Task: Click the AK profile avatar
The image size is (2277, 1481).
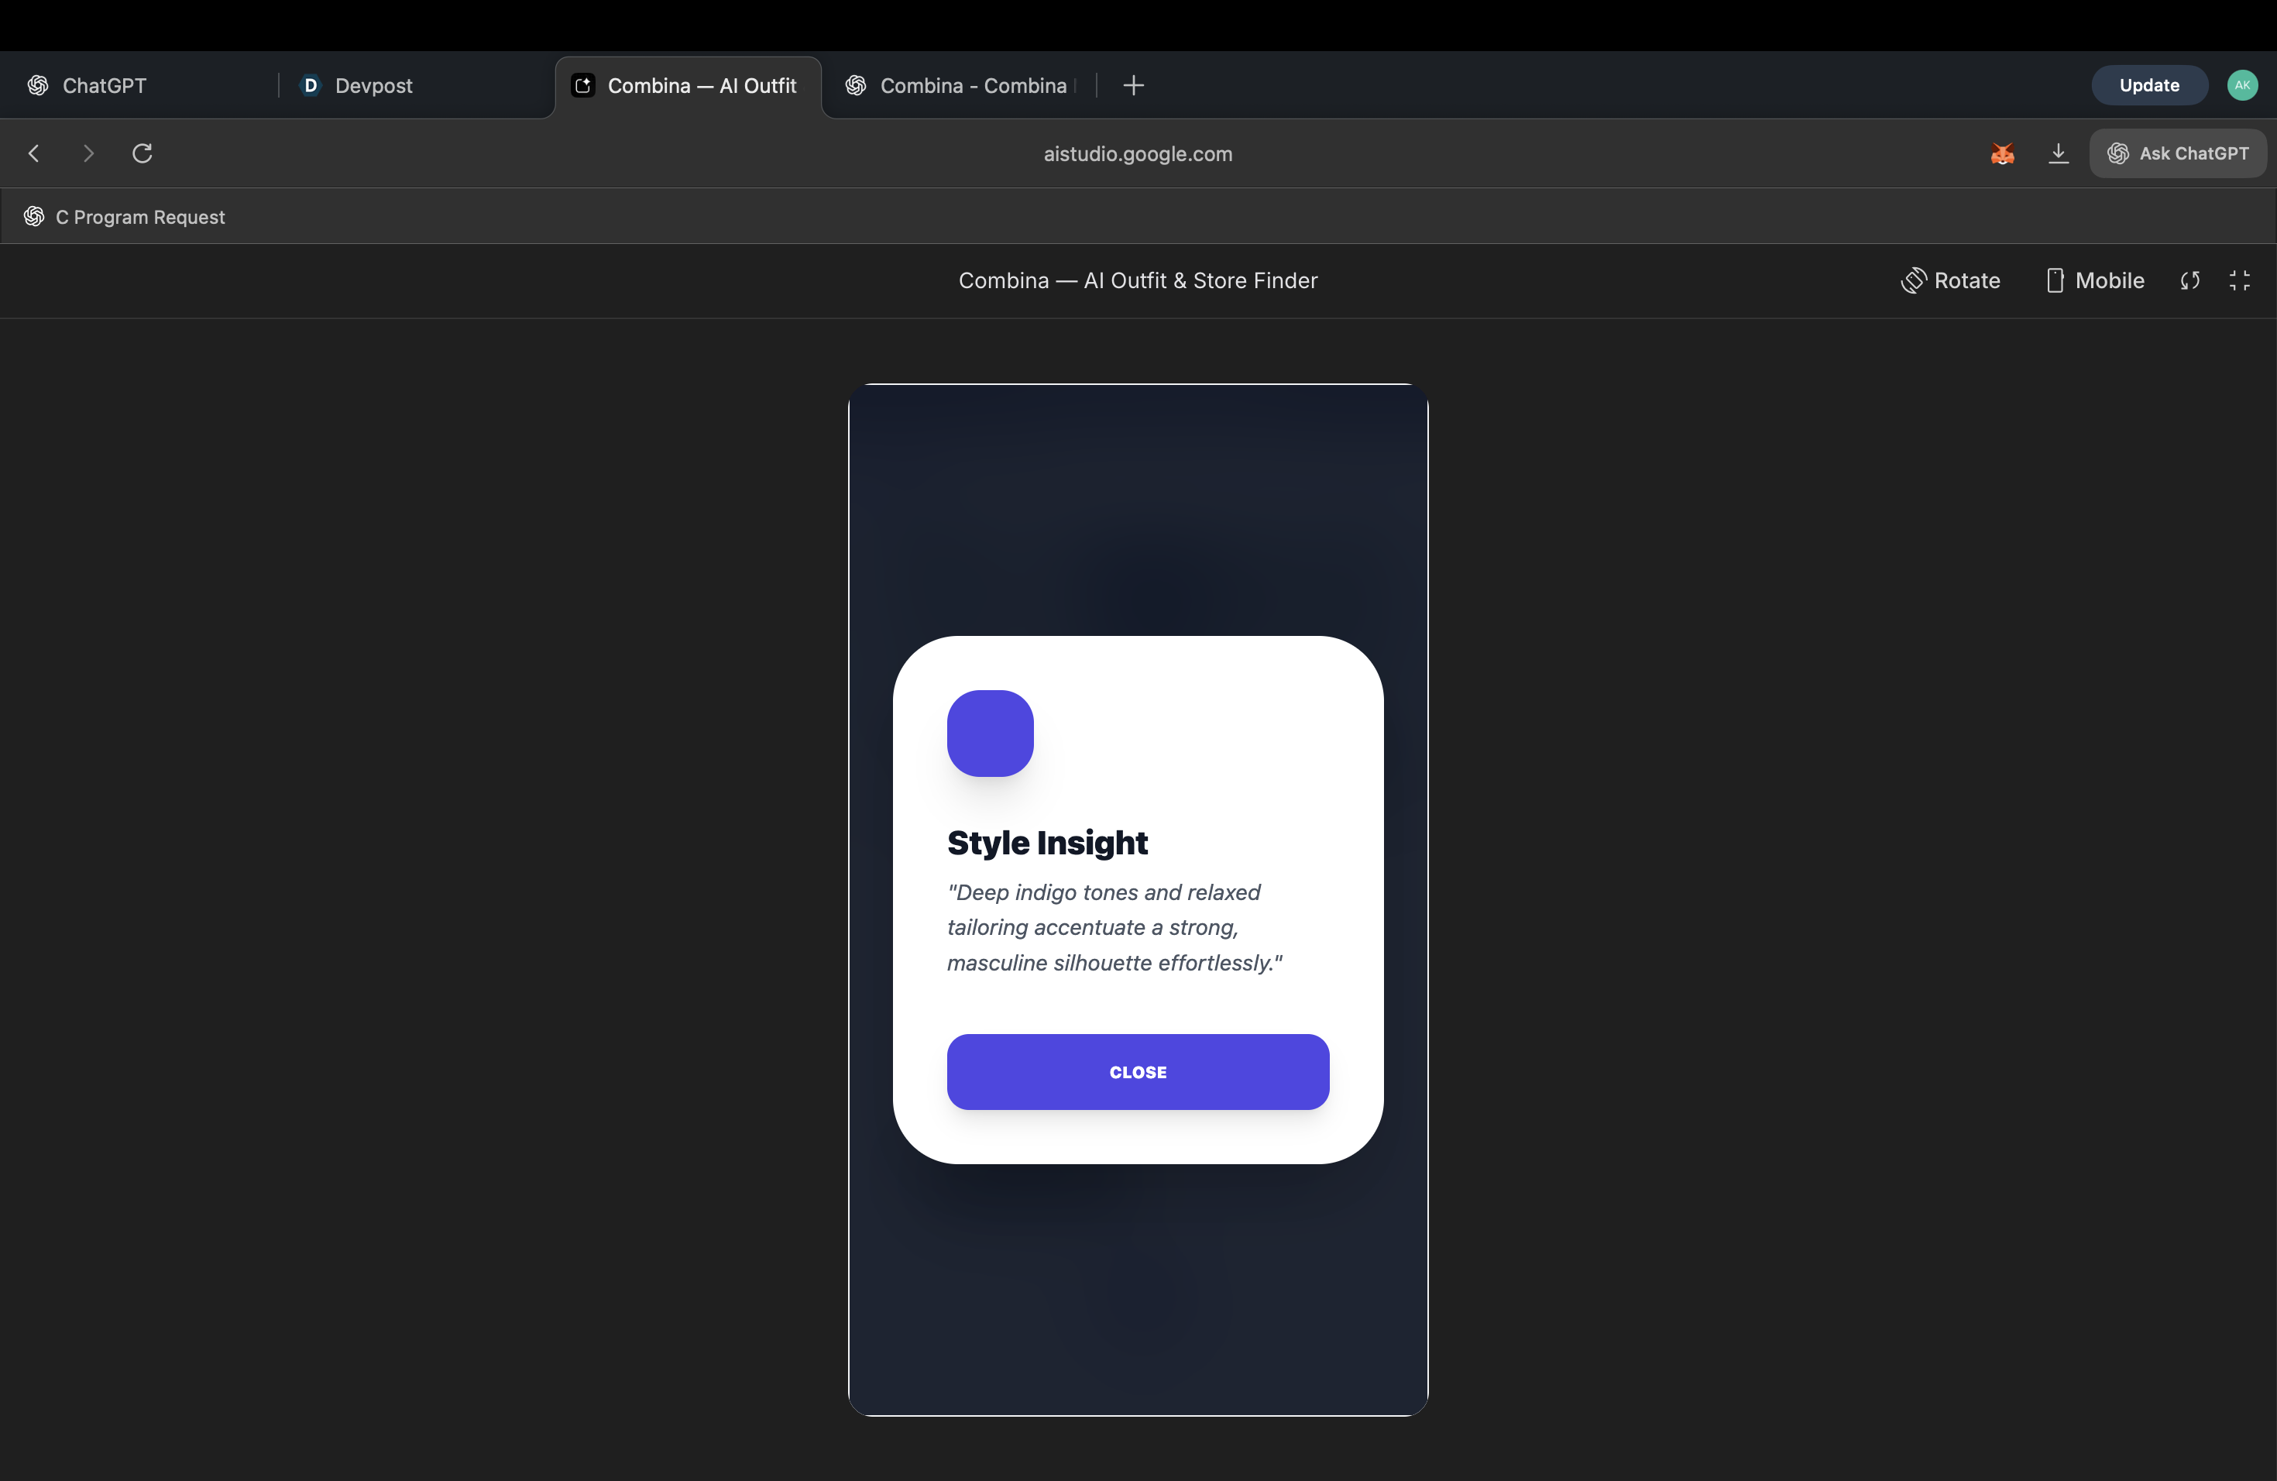Action: pyautogui.click(x=2241, y=85)
